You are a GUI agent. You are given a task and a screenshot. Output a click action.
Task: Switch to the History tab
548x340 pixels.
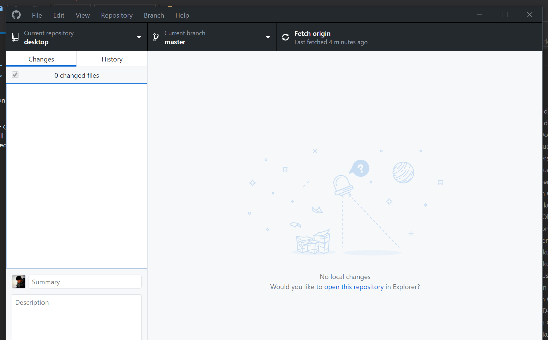[112, 59]
